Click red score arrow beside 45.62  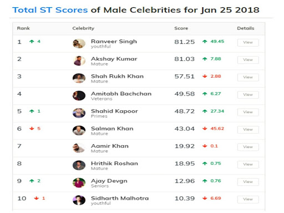pos(205,129)
